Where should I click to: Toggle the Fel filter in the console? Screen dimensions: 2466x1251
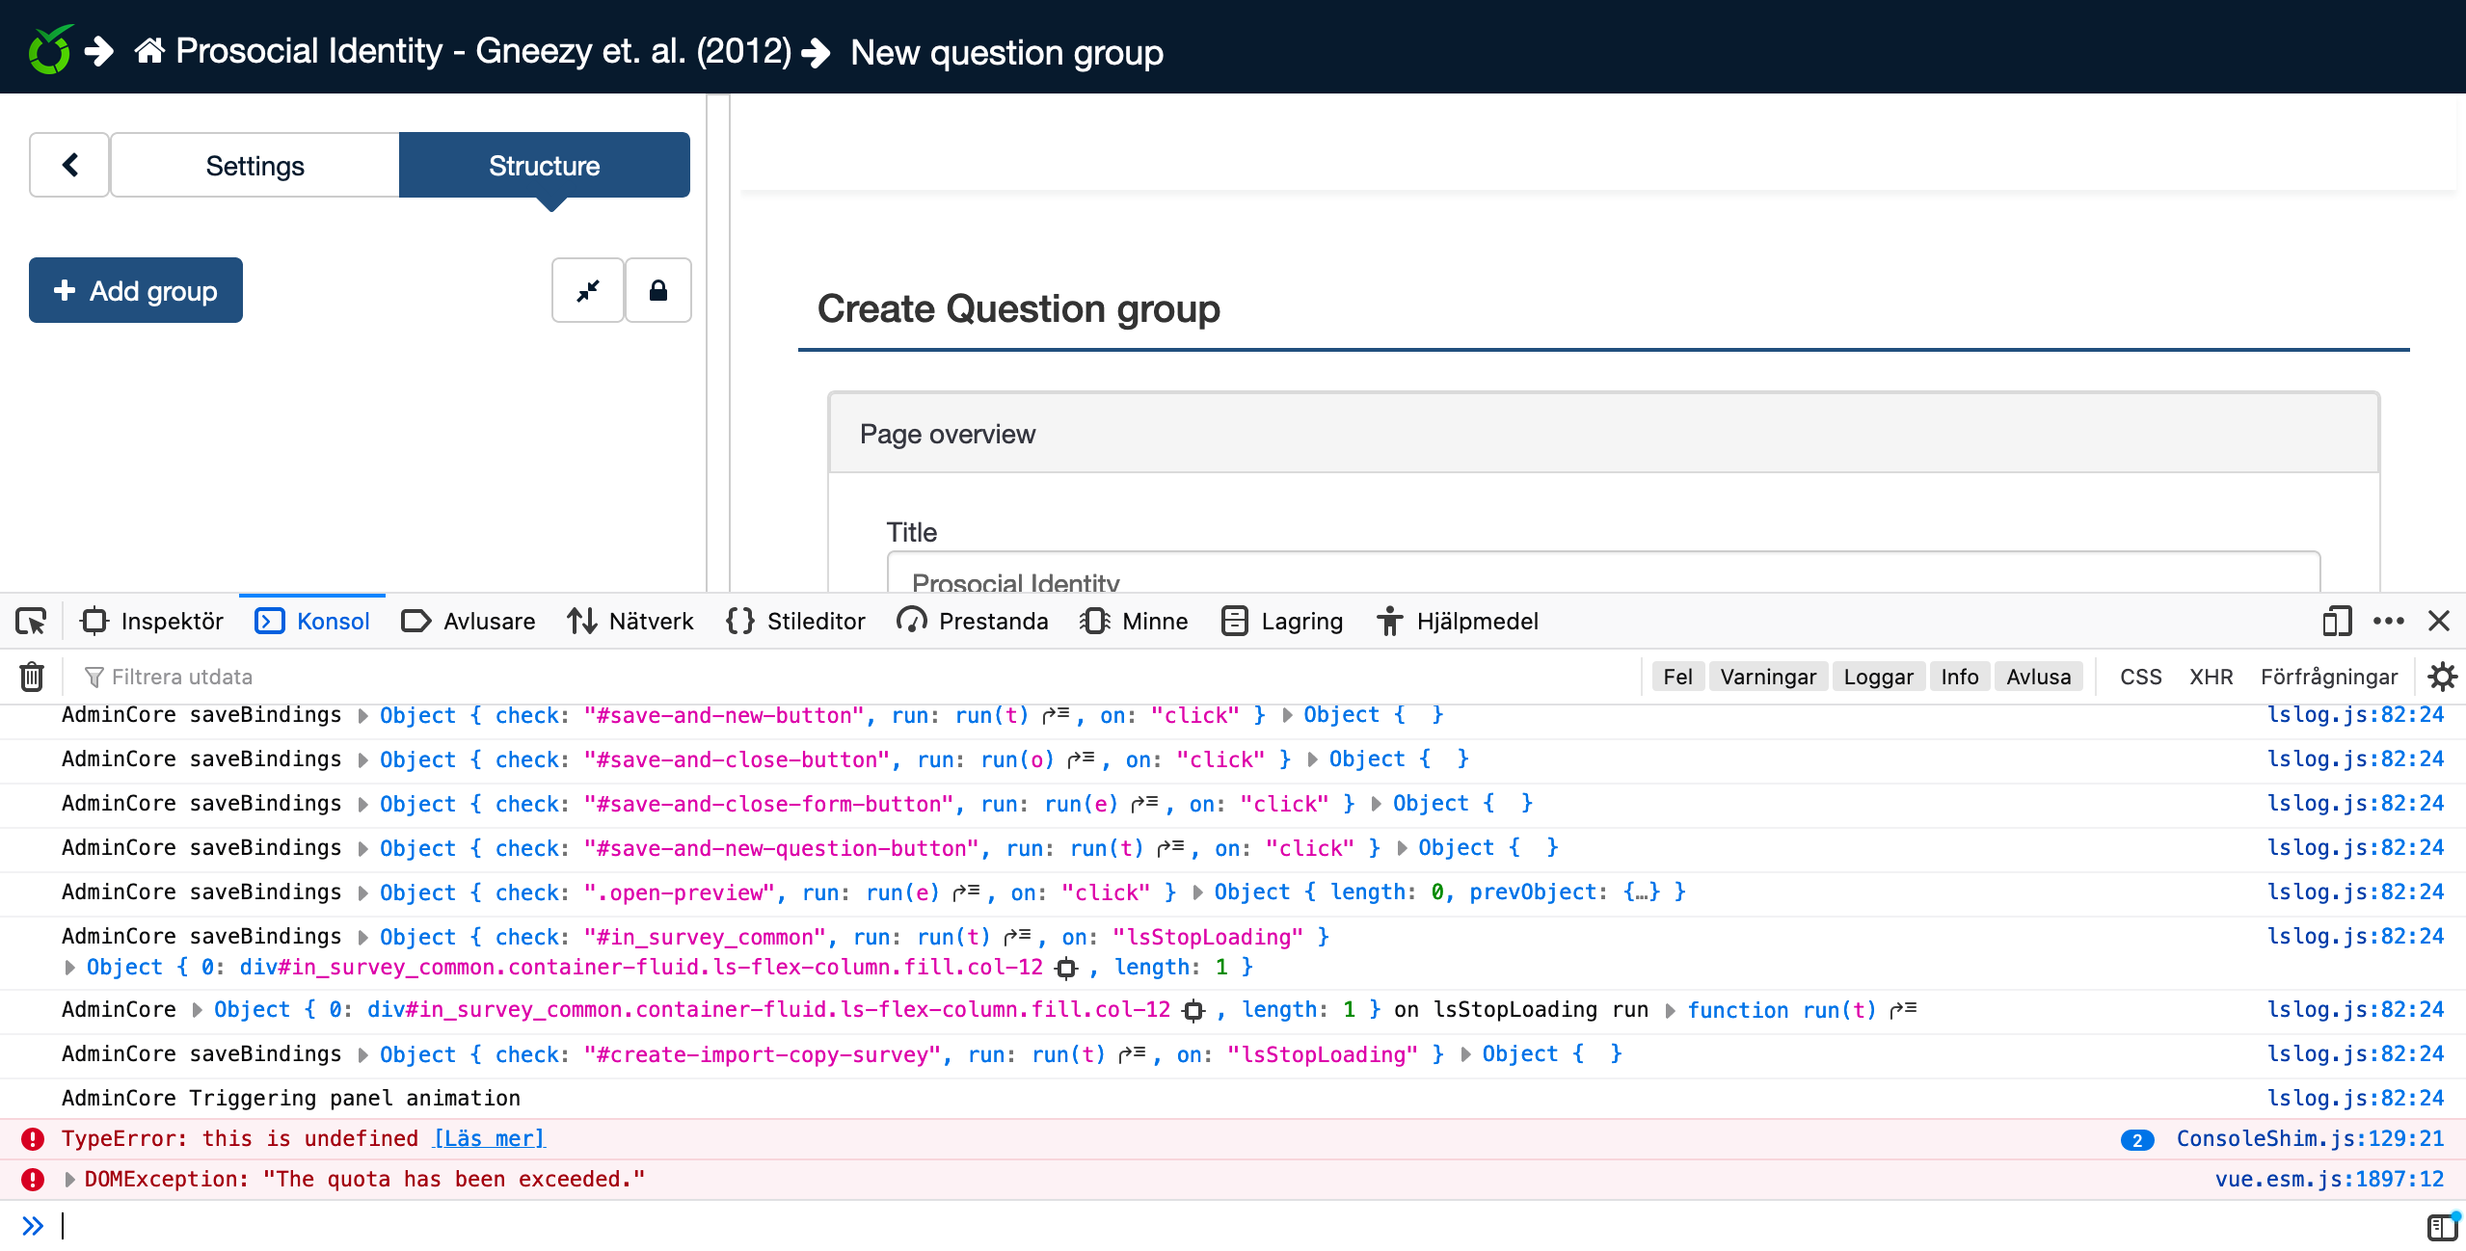(1677, 677)
